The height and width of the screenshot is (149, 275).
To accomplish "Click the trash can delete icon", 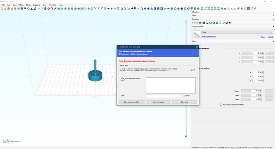I will (45, 8).
